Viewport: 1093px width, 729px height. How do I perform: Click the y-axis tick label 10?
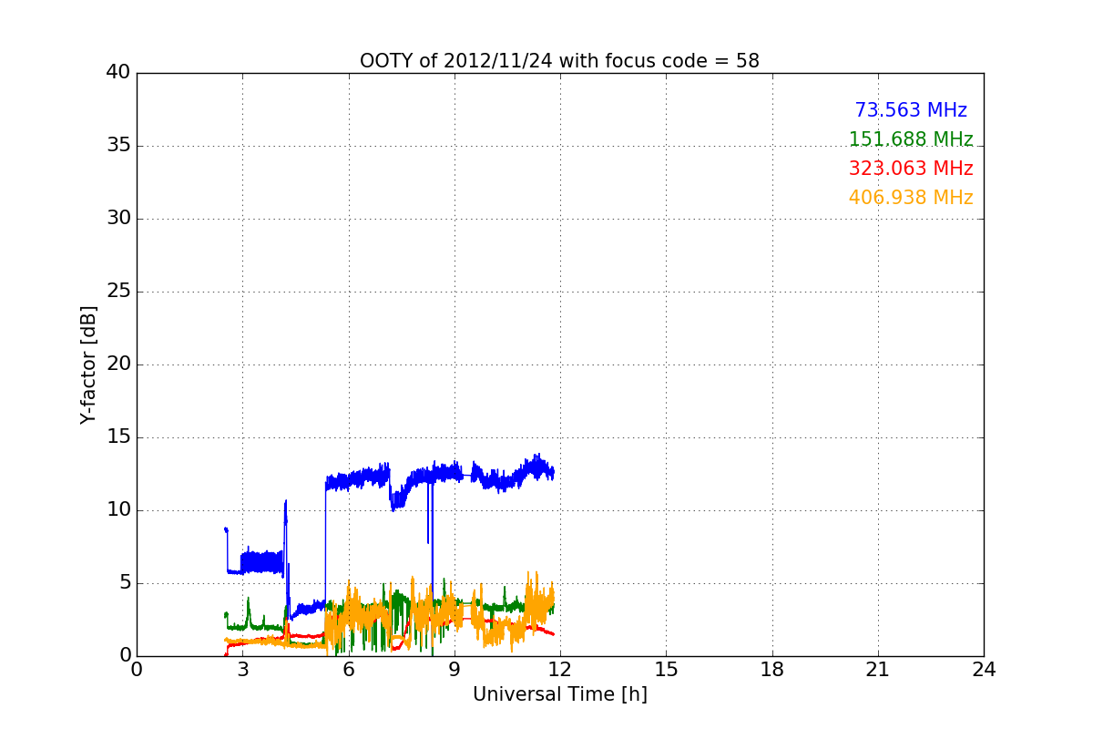[x=118, y=510]
